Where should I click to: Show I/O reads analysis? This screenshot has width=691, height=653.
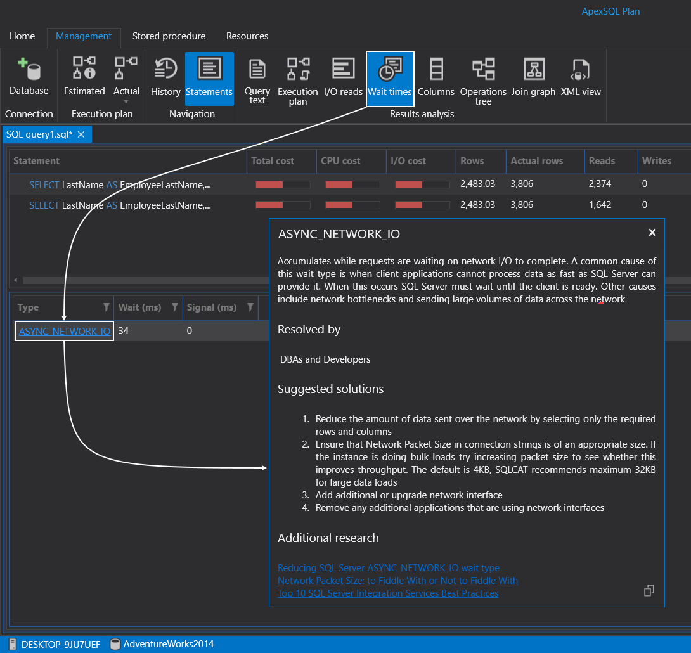[x=343, y=77]
